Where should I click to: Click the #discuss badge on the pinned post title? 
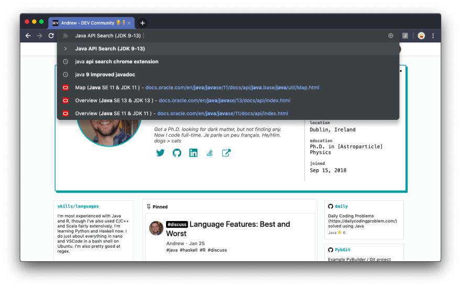177,225
